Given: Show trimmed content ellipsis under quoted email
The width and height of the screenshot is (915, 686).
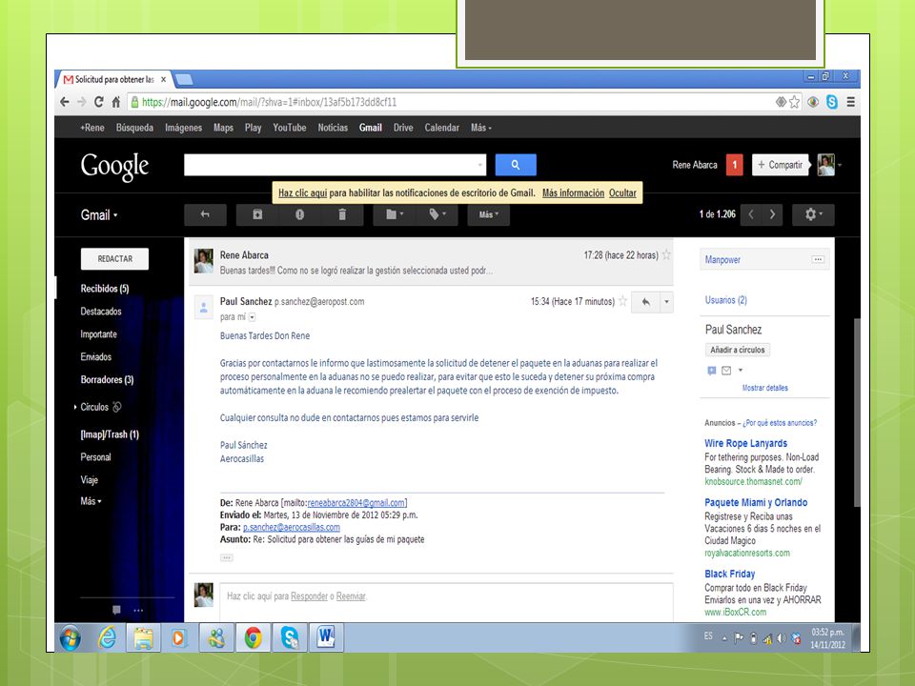Looking at the screenshot, I should pos(227,557).
